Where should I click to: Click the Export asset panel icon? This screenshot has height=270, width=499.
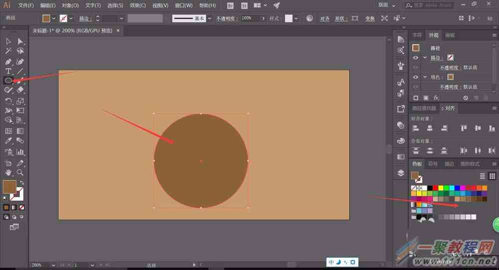point(401,109)
